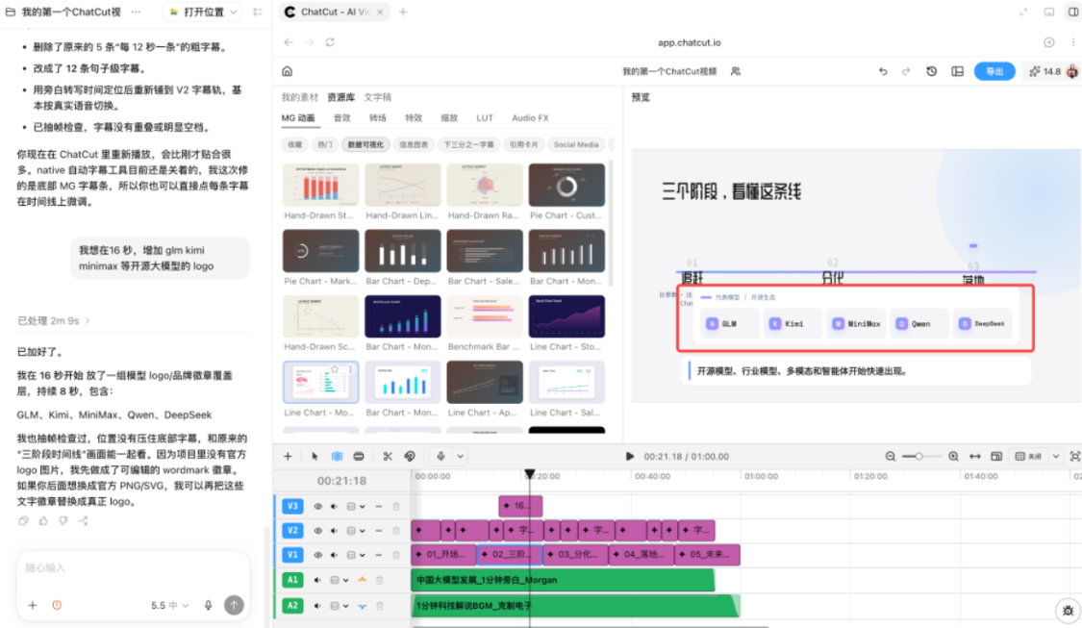Click the bug report icon at bottom right
The image size is (1082, 628).
click(1069, 610)
